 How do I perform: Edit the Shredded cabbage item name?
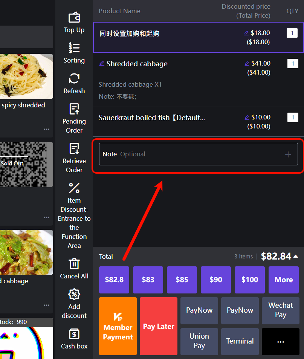point(102,64)
